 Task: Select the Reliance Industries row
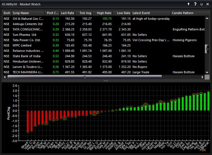click(x=103, y=51)
